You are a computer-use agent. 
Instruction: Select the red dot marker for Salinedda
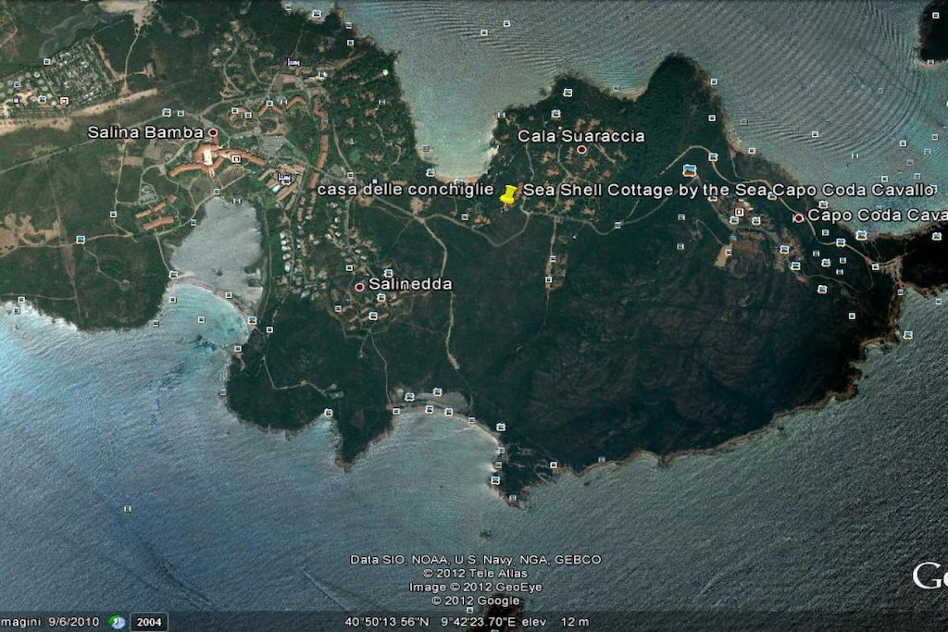coord(360,287)
